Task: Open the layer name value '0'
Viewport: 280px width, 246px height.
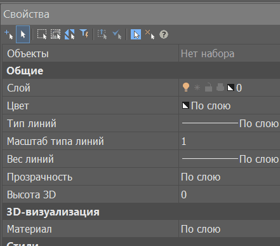Action: (239, 88)
